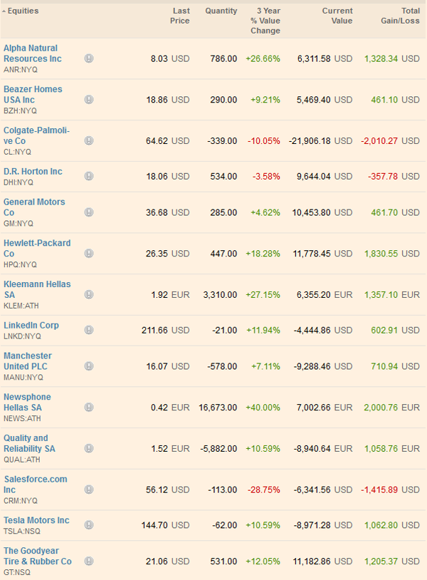Open the Tesla Motors Inc link
Image resolution: width=427 pixels, height=580 pixels.
[36, 520]
